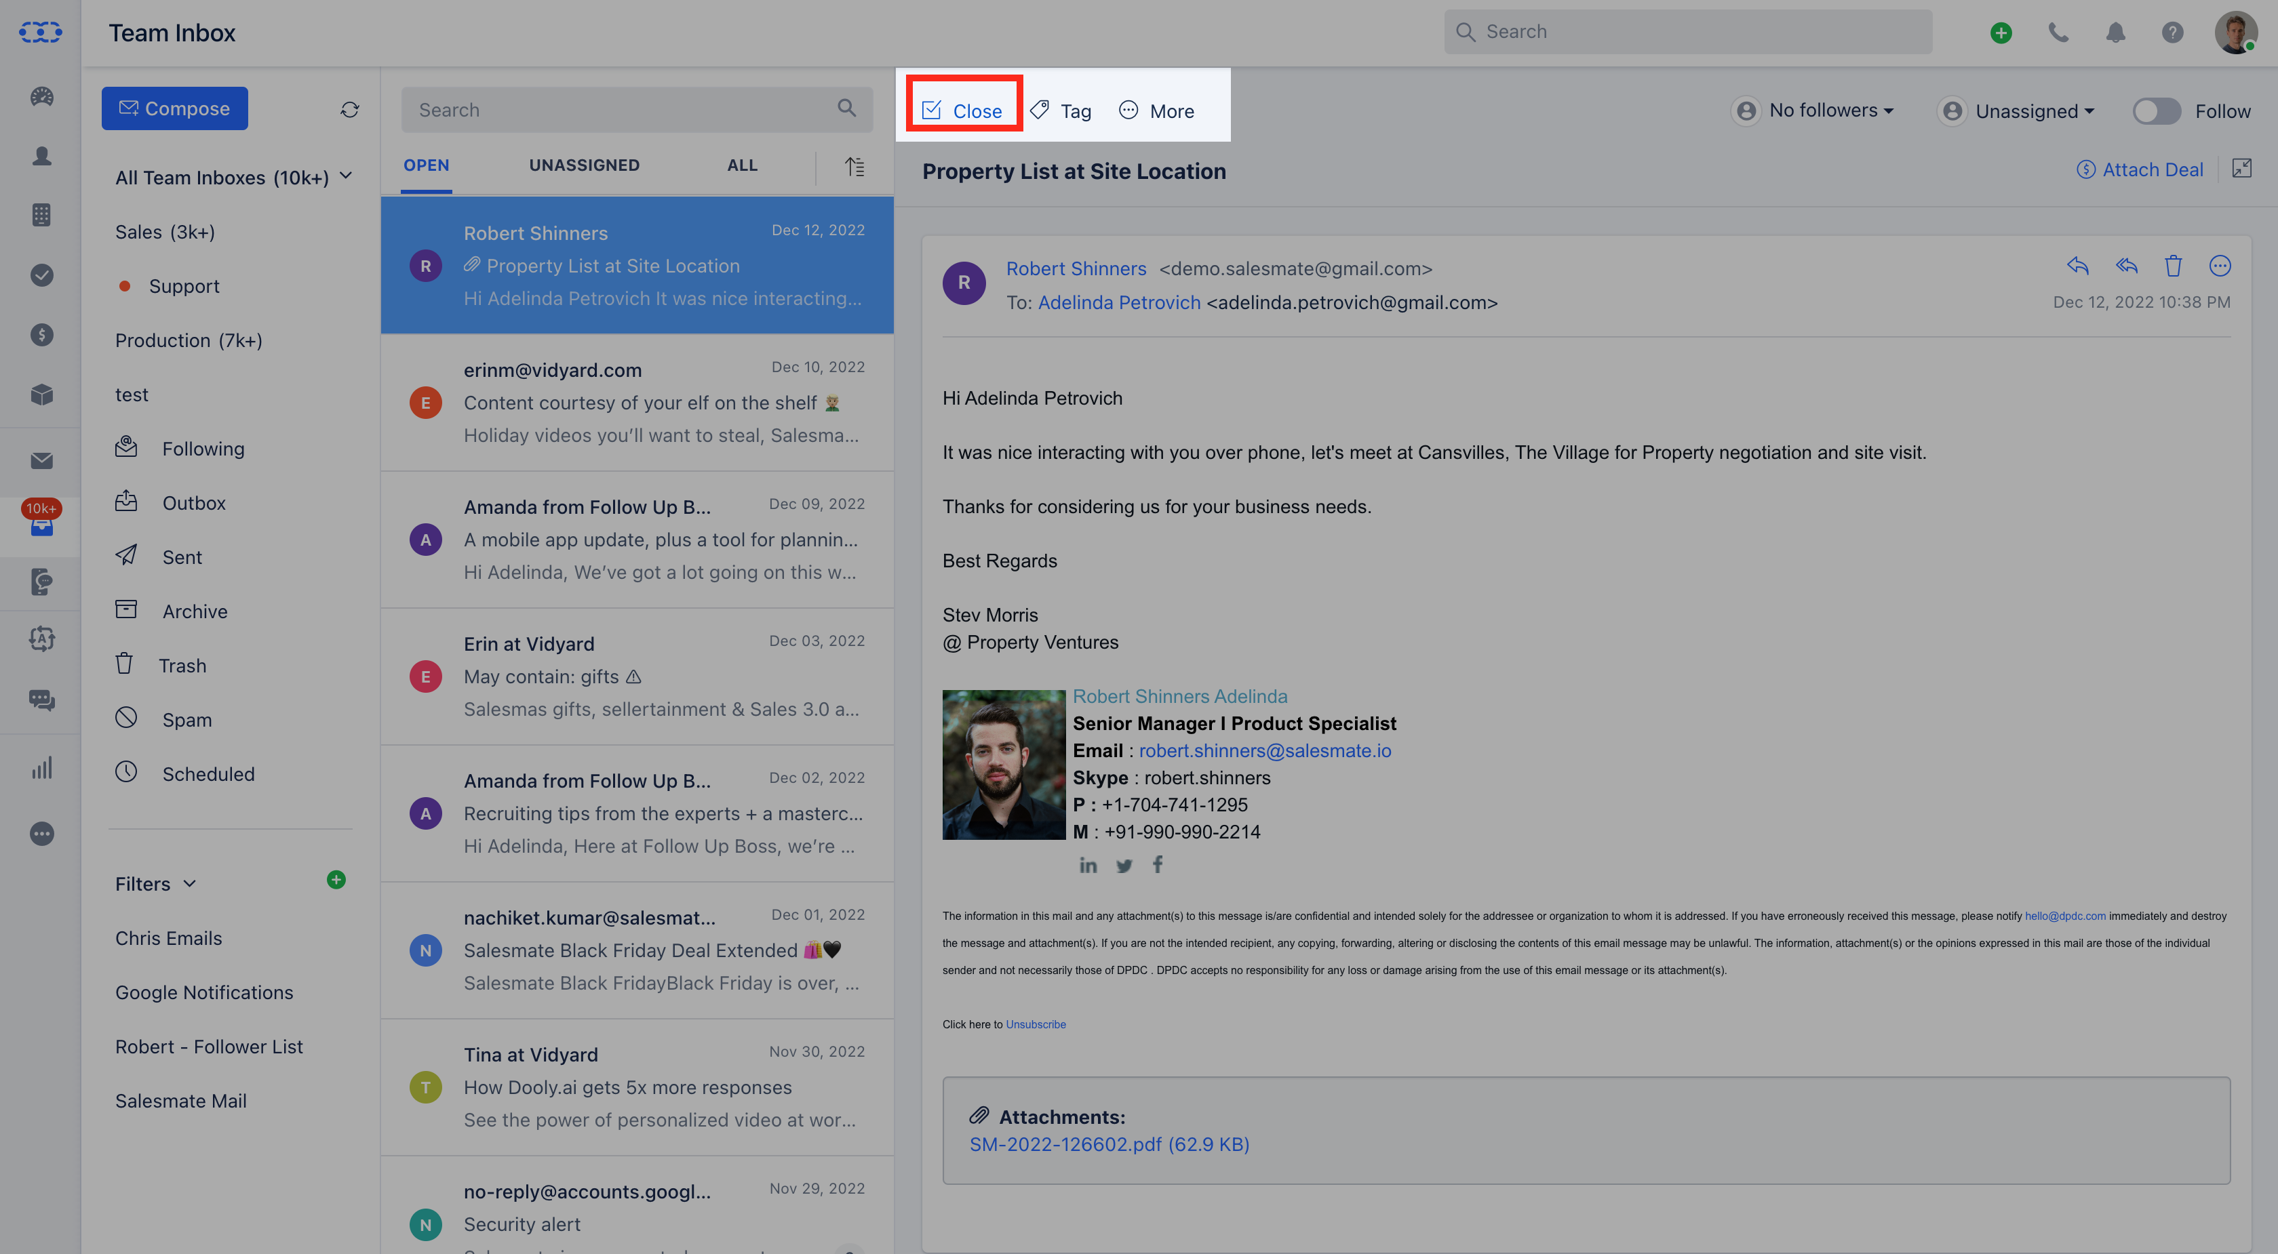Screen dimensions: 2278x1254
Task: Click the green plus button to create new
Action: pyautogui.click(x=2001, y=33)
